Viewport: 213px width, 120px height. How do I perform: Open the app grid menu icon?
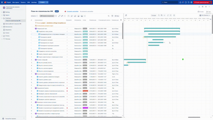pos(2,2)
